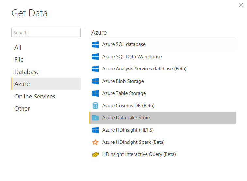Screen dimensions: 247x181
Task: Close the Get Data dialog
Action: 241,5
